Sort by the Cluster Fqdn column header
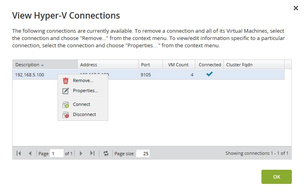 [254, 65]
